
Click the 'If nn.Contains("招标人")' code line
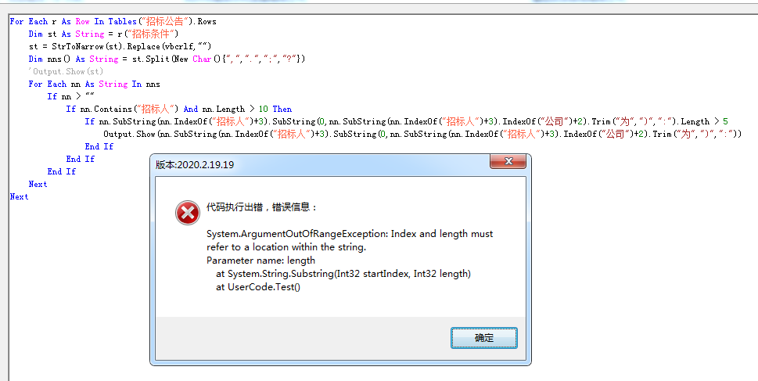click(x=179, y=110)
